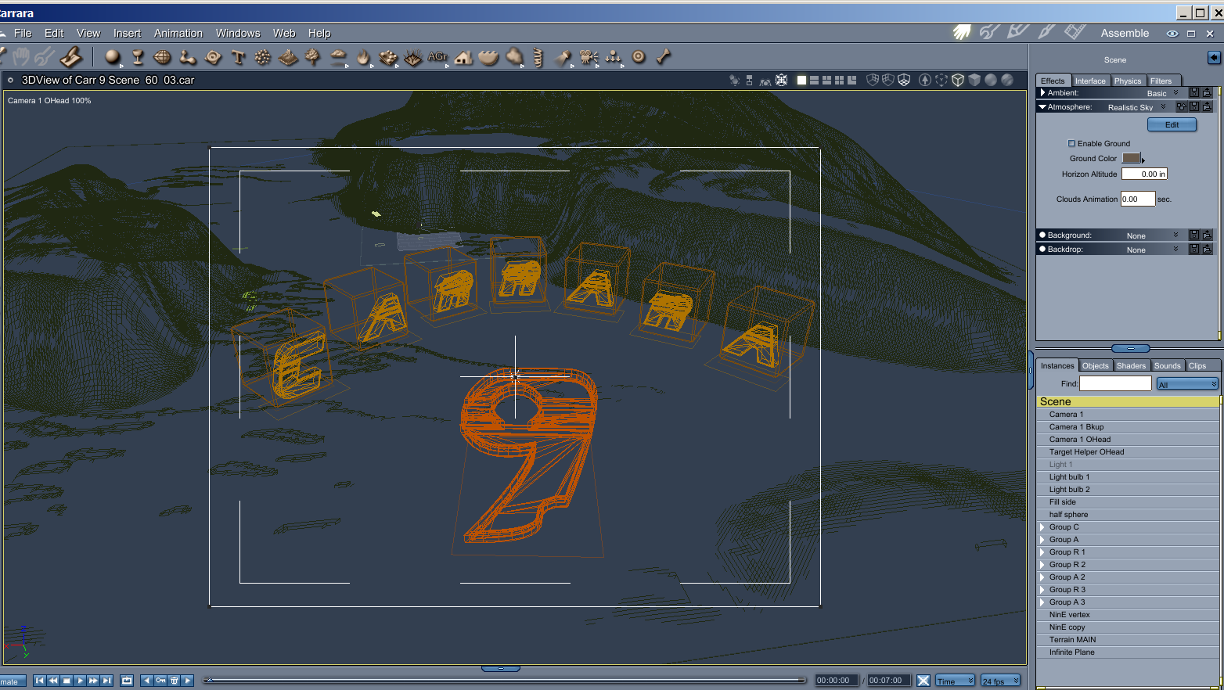This screenshot has height=690, width=1224.
Task: Open the Realistic Sky atmosphere dropdown
Action: tap(1136, 107)
